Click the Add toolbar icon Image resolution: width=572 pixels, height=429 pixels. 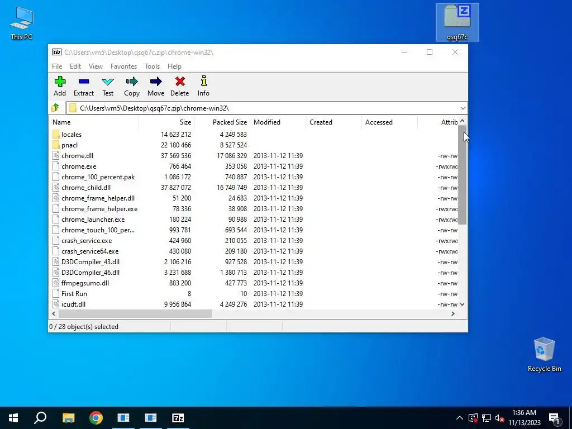click(x=60, y=82)
